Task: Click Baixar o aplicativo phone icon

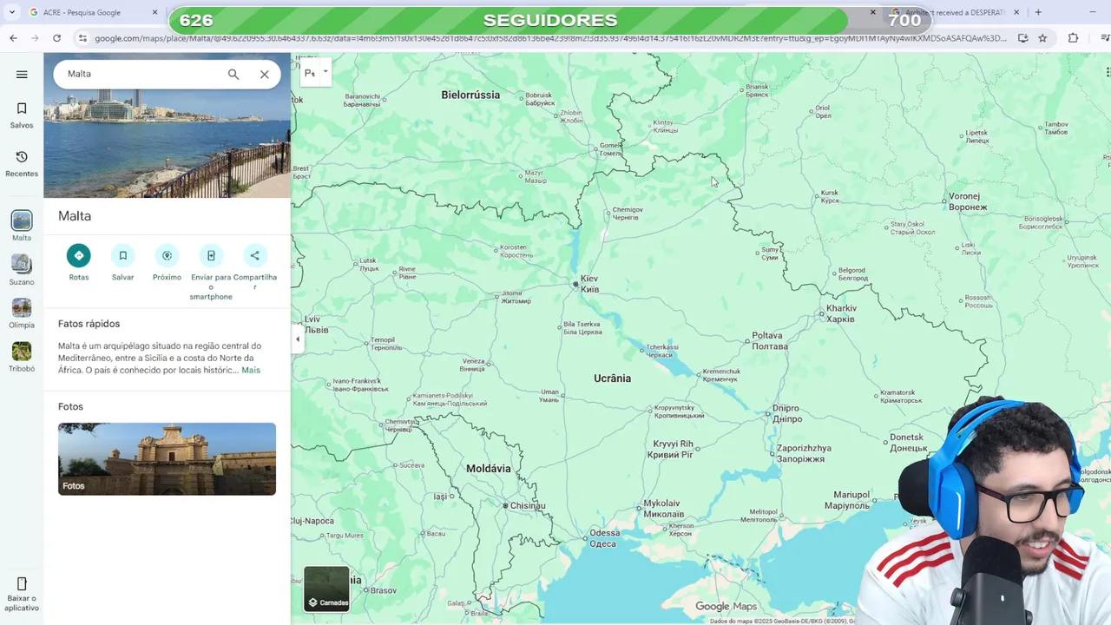Action: pyautogui.click(x=22, y=583)
